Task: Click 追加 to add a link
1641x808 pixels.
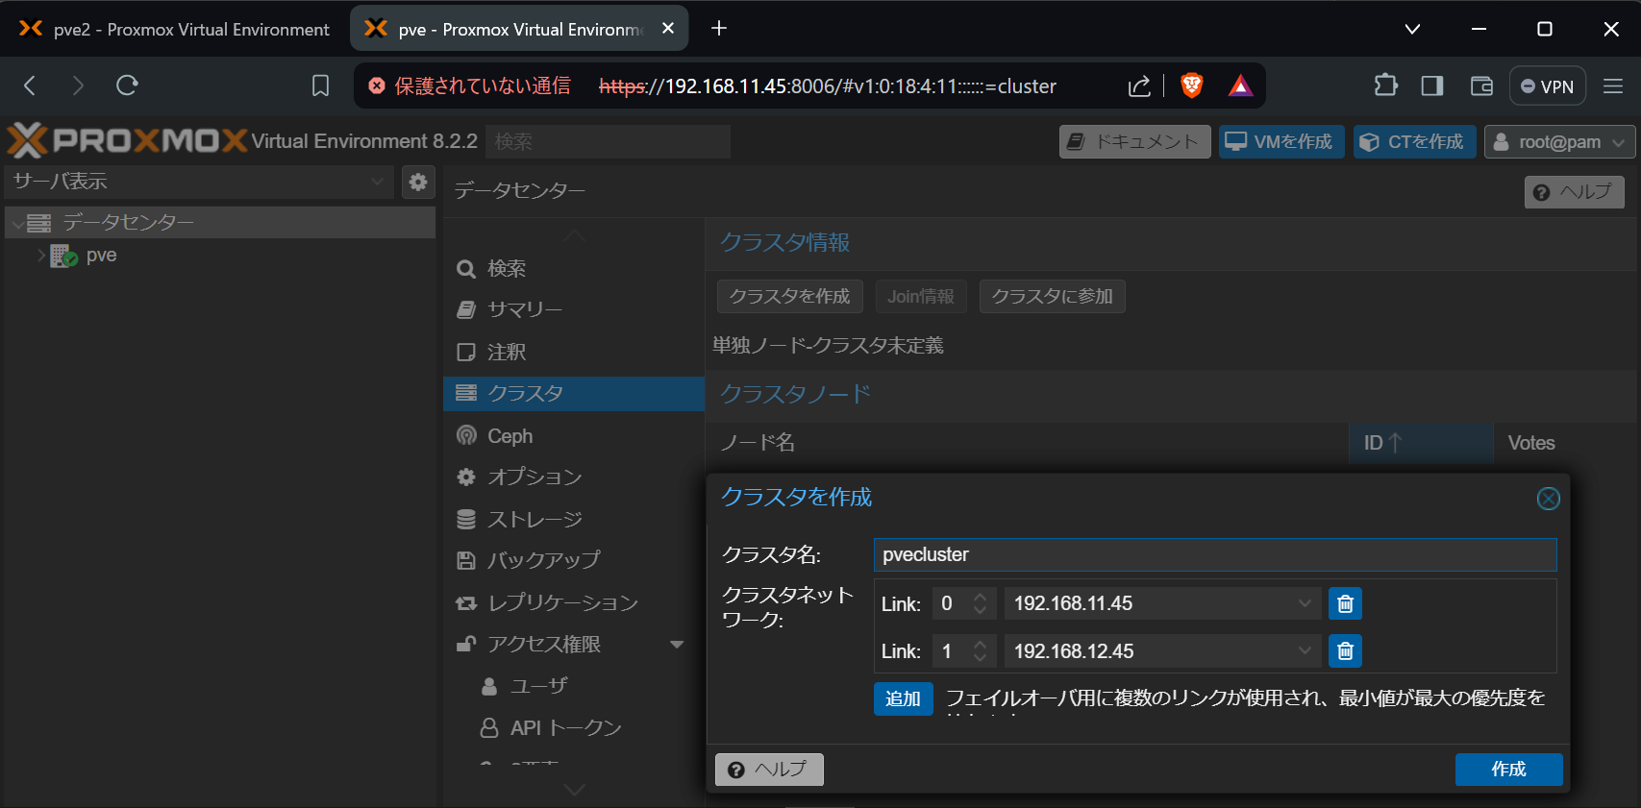Action: [x=903, y=698]
